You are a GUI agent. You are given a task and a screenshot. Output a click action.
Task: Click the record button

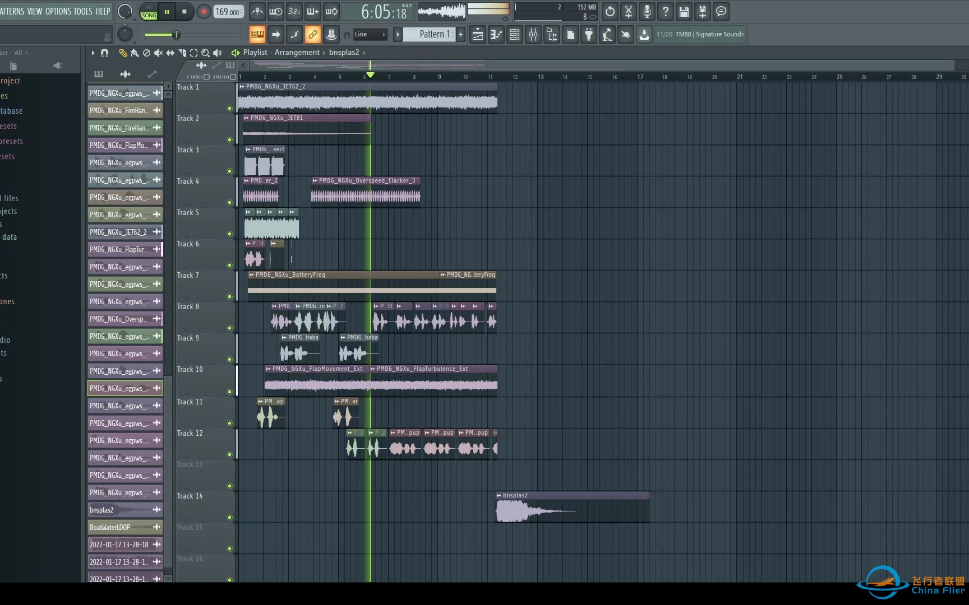pos(204,12)
